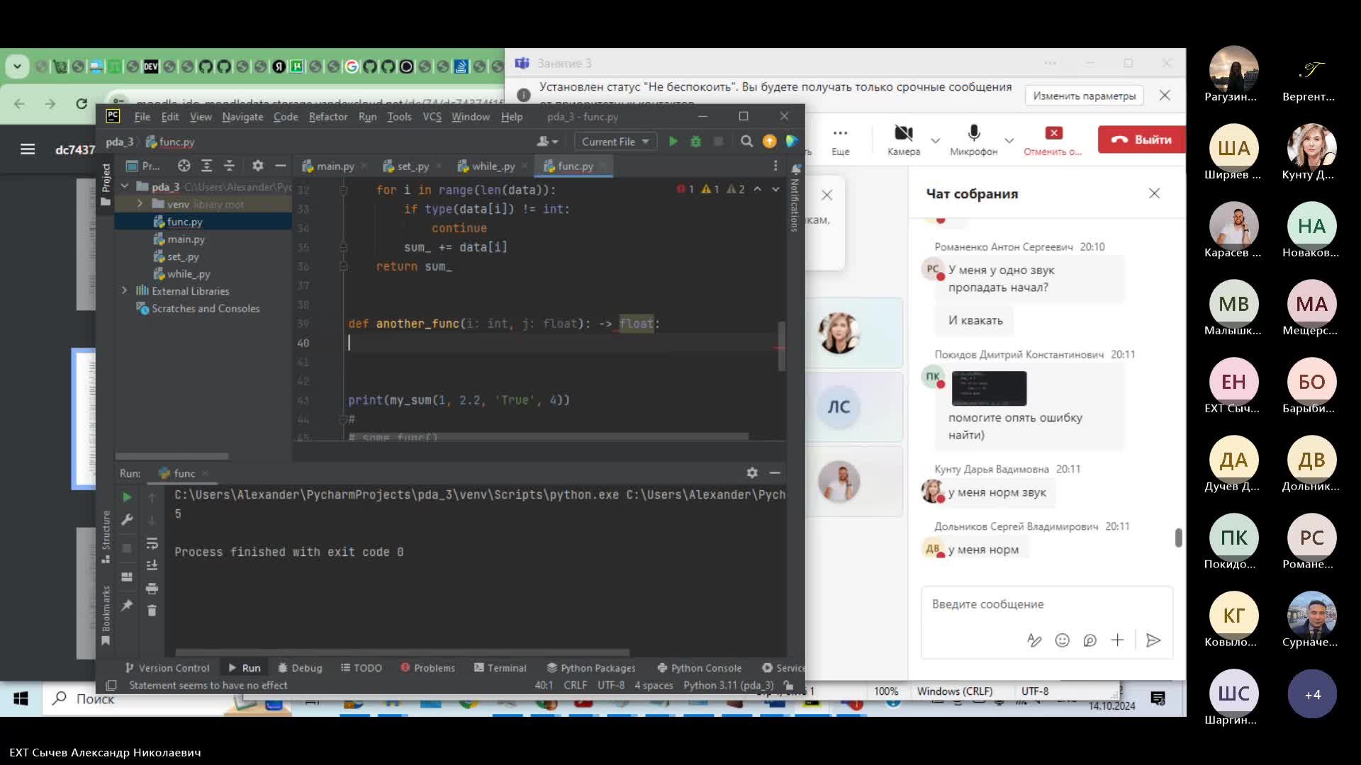
Task: Open shared image thumbnail in Покидов's message
Action: pyautogui.click(x=988, y=388)
